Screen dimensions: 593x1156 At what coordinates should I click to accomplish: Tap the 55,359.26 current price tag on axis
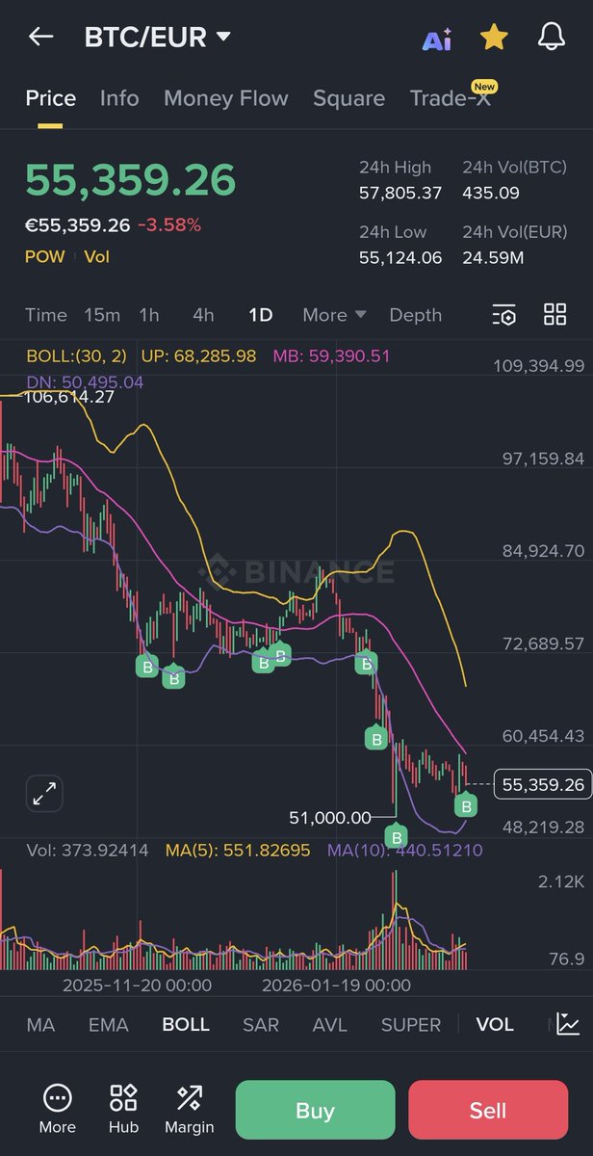[543, 785]
